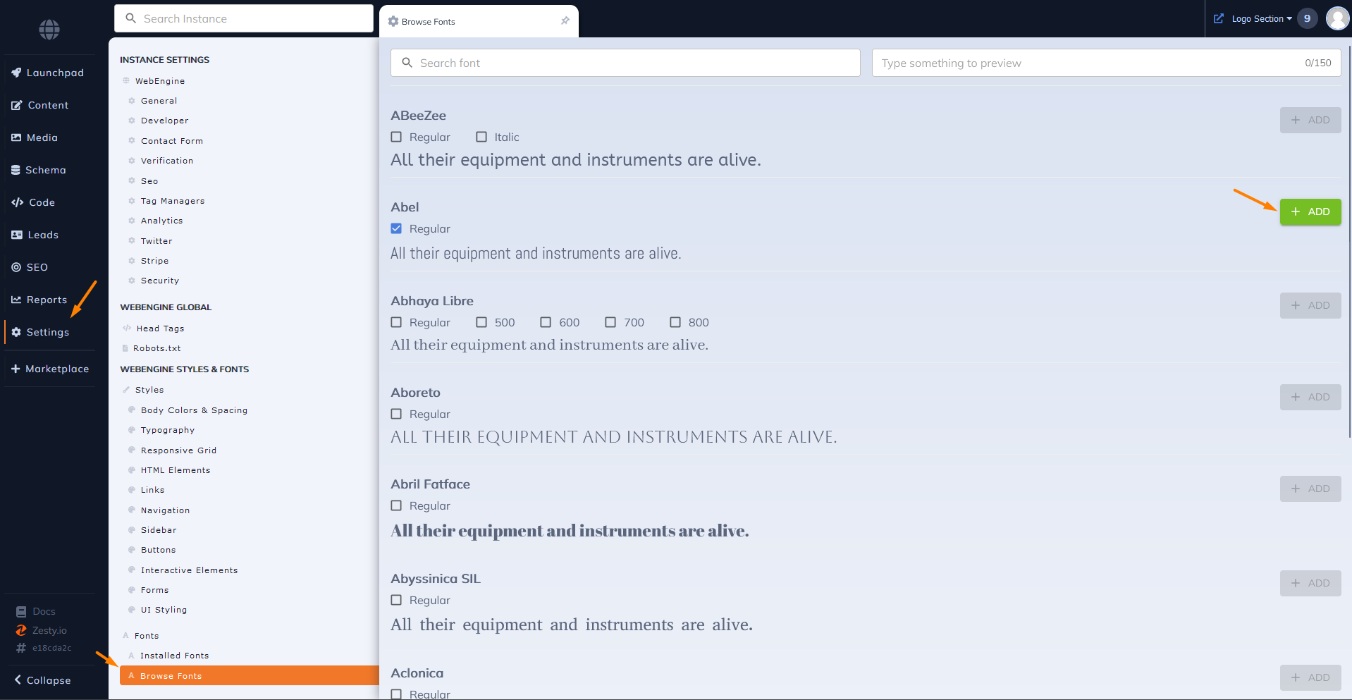Enable the 500 weight for Abhaya Libre
1352x700 pixels.
click(482, 322)
